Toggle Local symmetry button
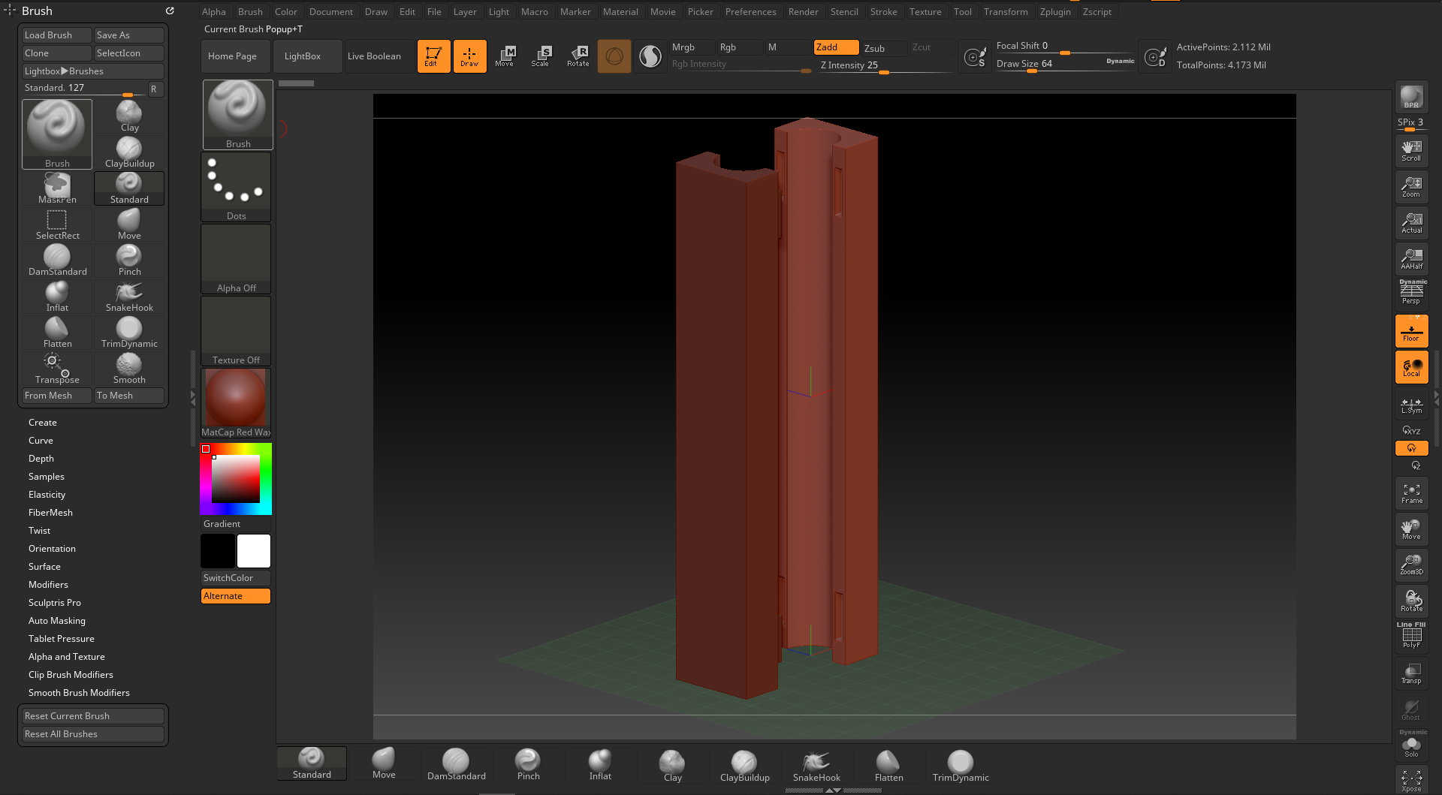Screen dimensions: 1442x795 click(x=1411, y=367)
